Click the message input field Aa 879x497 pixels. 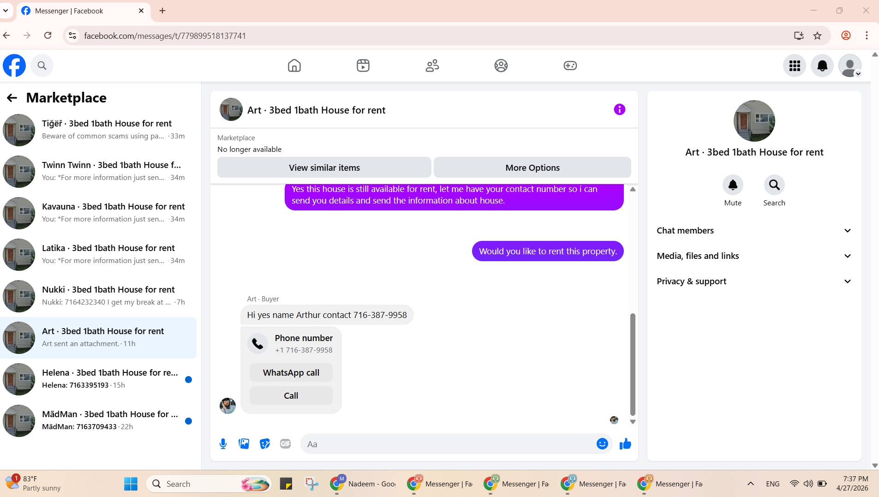[x=448, y=444]
